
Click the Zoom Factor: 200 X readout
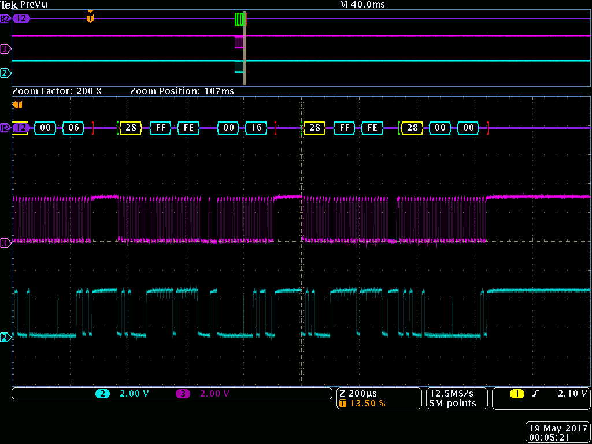[x=57, y=91]
